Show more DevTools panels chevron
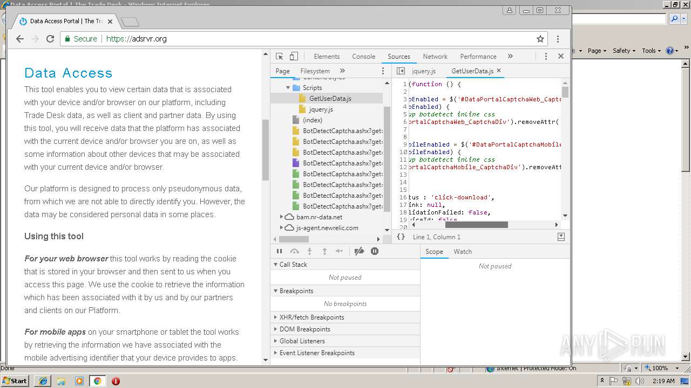Viewport: 691px width, 388px height. [x=510, y=56]
